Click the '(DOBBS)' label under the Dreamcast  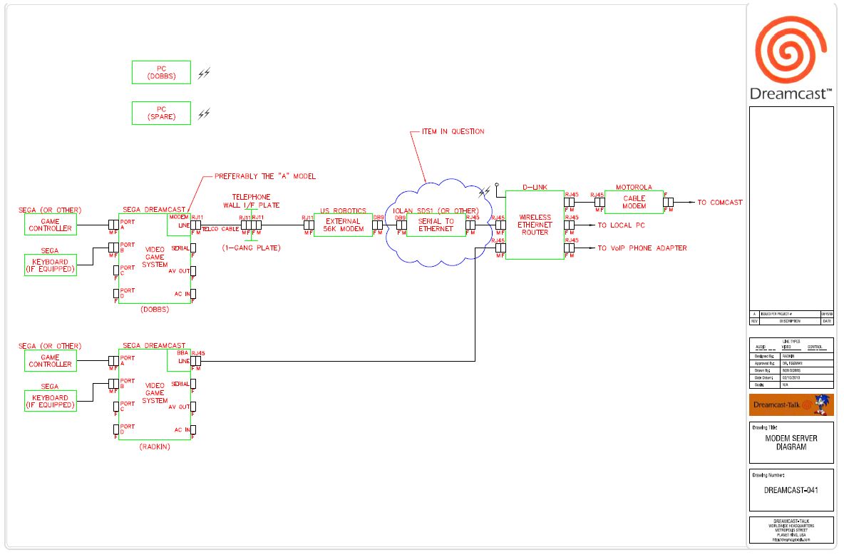pos(155,310)
